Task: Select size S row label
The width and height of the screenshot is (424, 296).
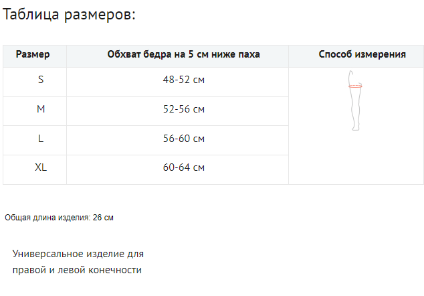Action: tap(41, 80)
